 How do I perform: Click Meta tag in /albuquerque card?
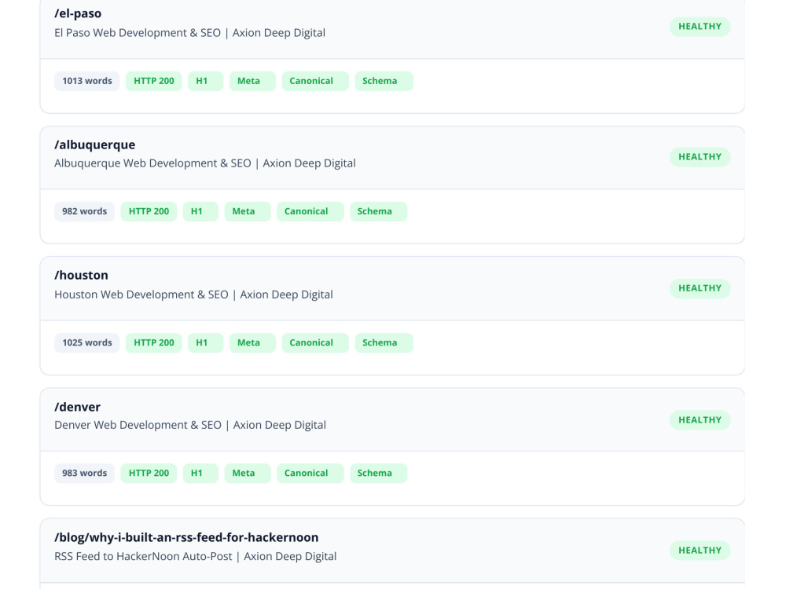coord(248,211)
